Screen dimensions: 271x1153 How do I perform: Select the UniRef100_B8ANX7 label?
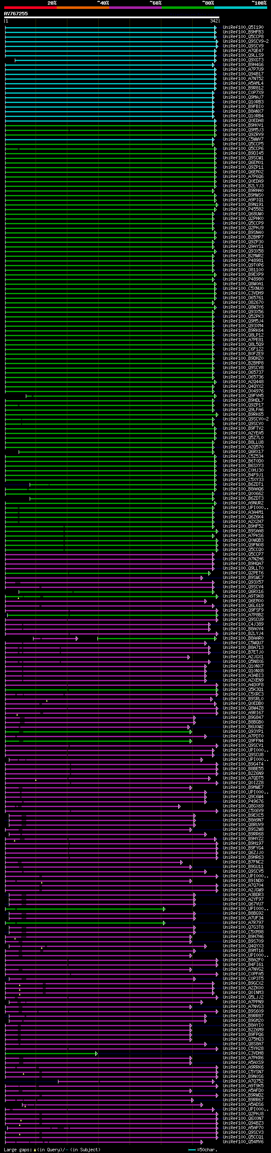click(243, 111)
